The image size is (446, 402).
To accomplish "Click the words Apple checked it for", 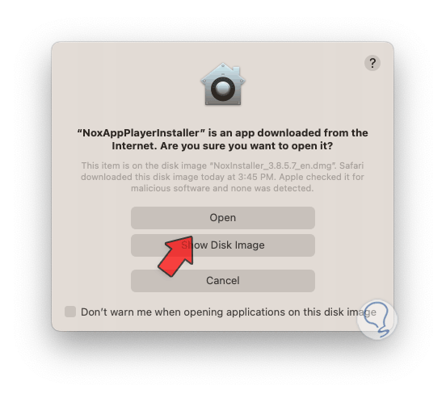I will coord(322,177).
